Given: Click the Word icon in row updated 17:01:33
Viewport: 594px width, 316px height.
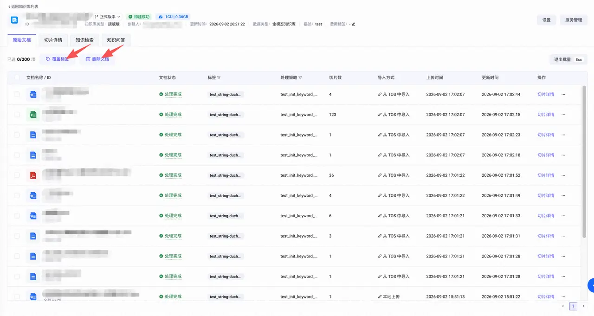Looking at the screenshot, I should [x=33, y=216].
